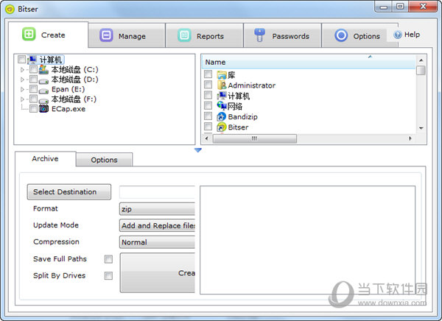Check the 本地磁盘 (F:) checkbox
The image size is (442, 321).
tap(33, 99)
